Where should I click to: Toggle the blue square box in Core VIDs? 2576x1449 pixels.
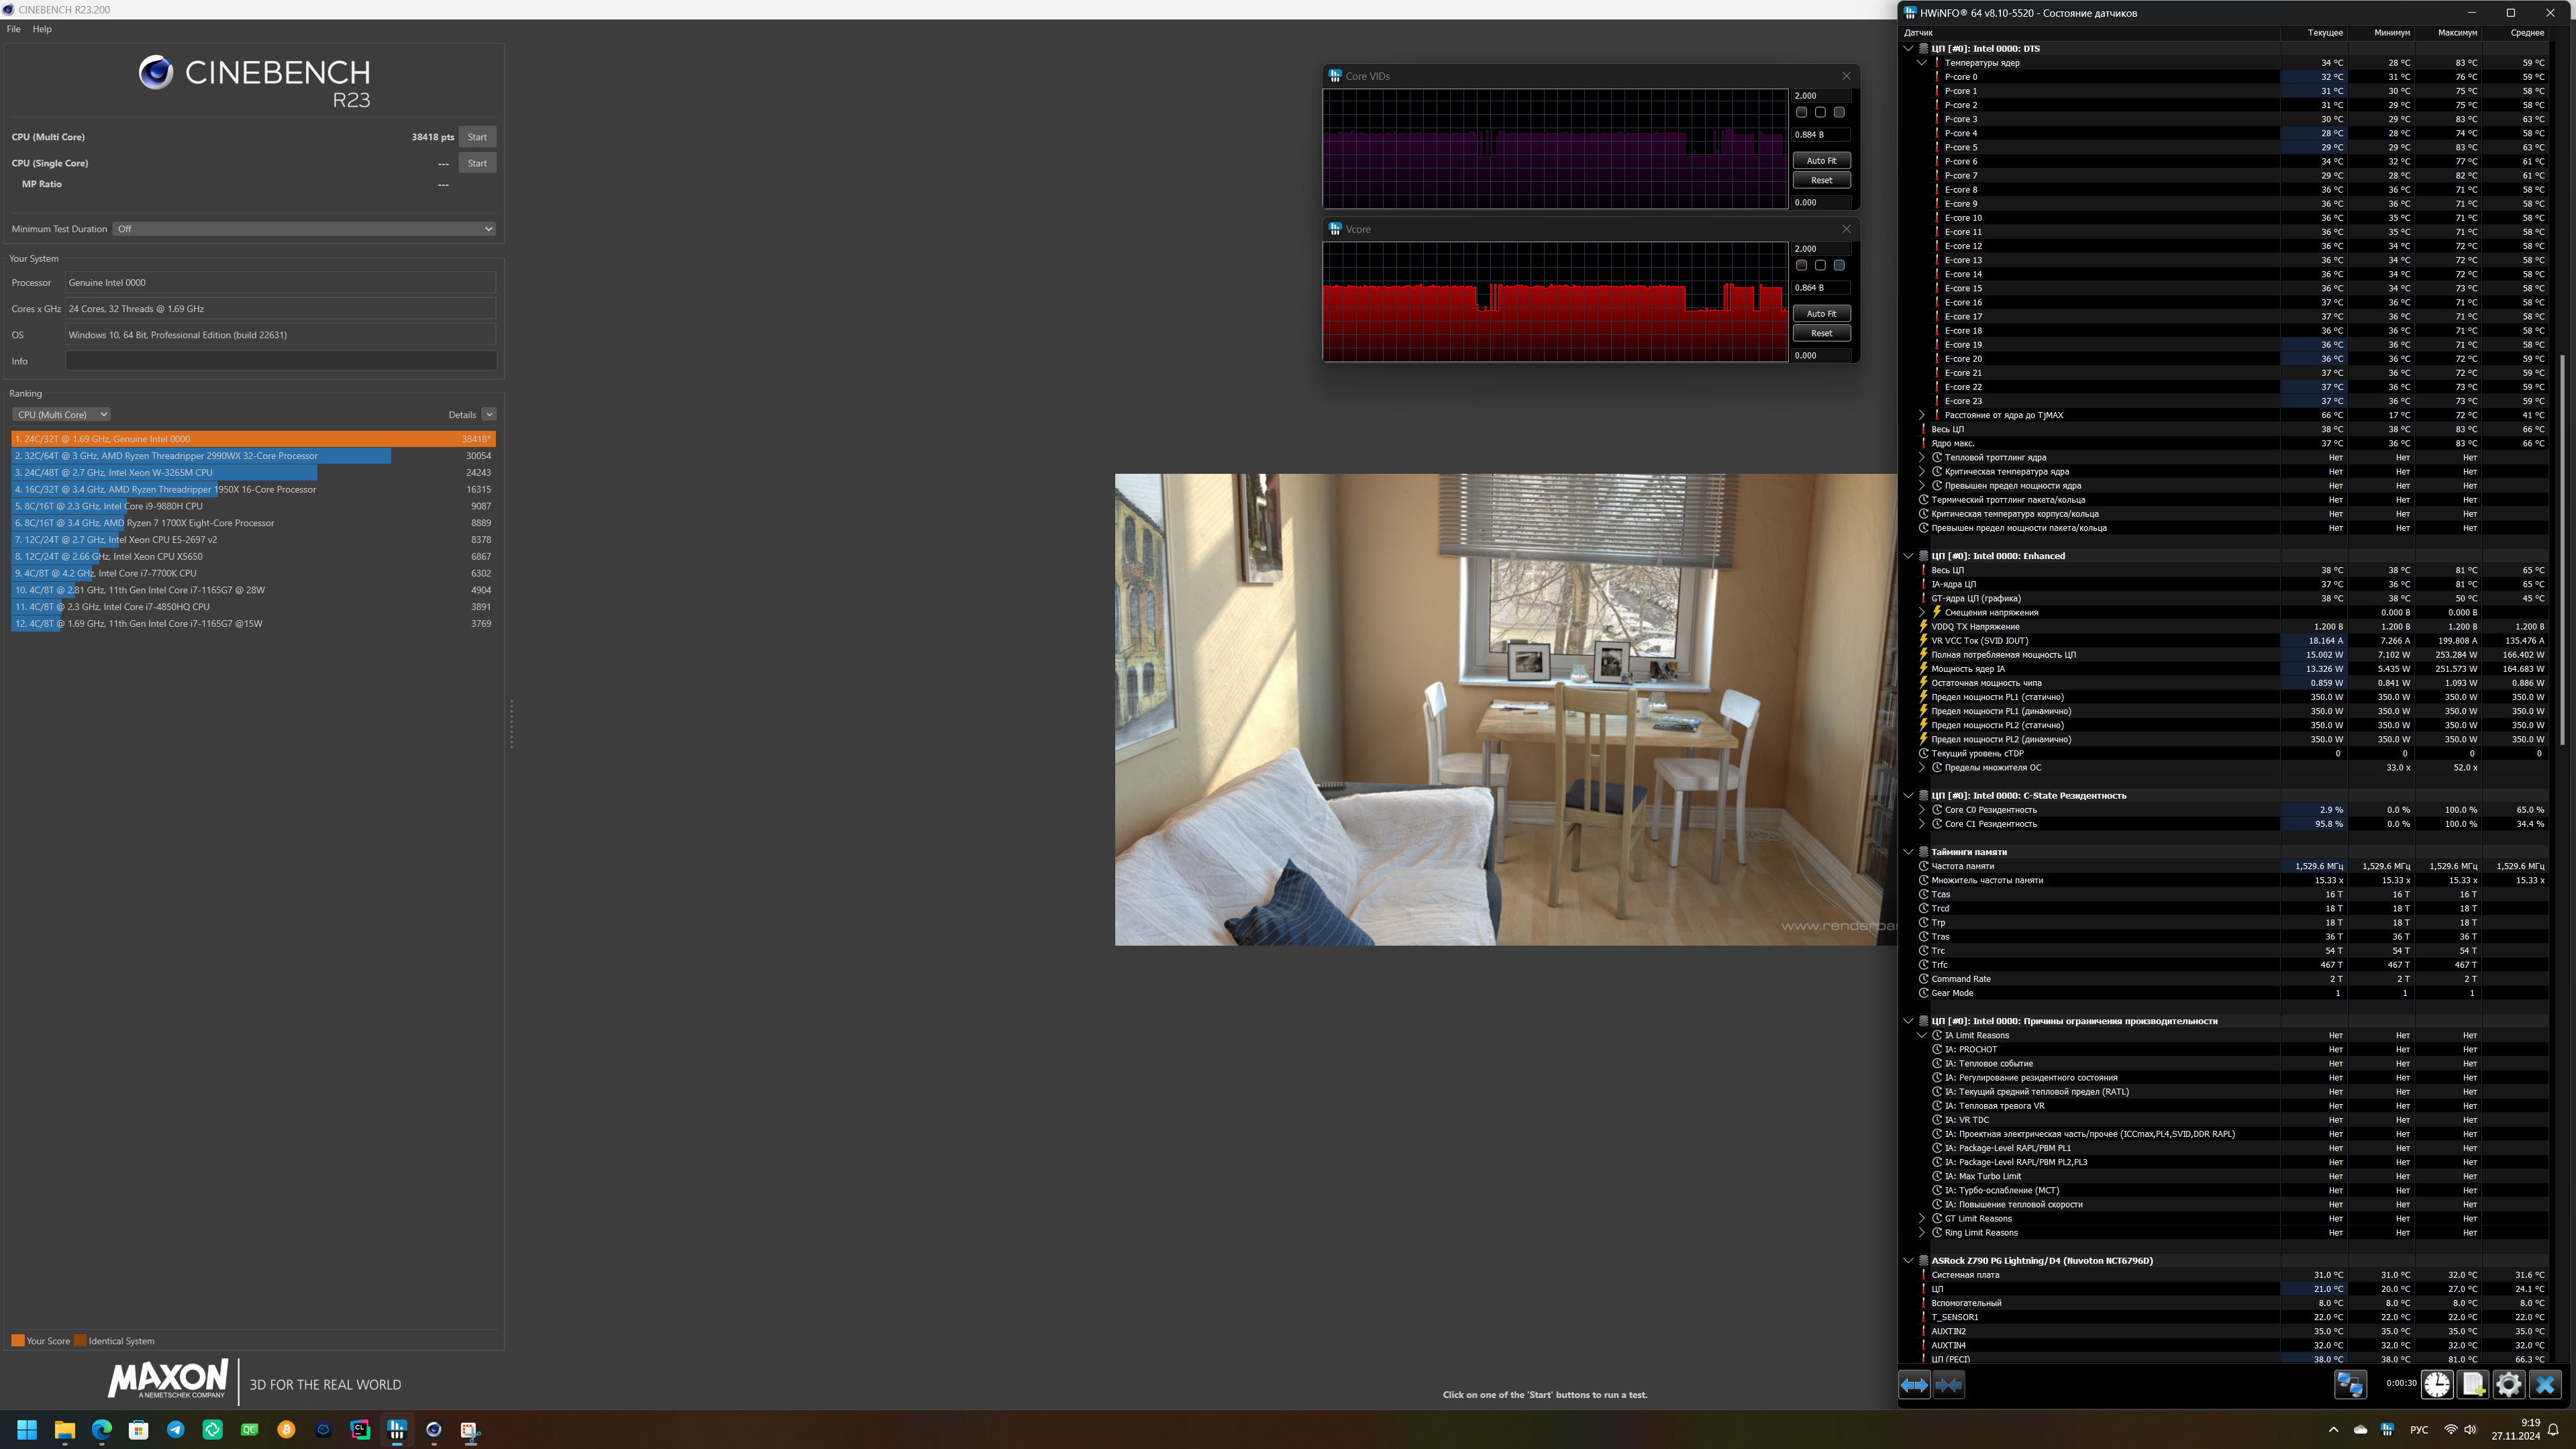point(1839,113)
